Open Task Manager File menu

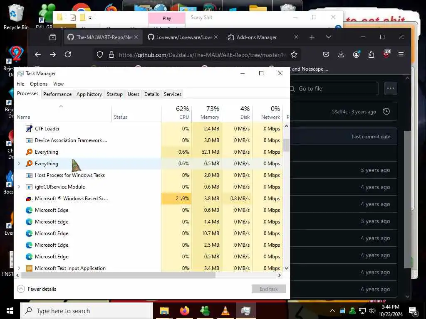20,84
